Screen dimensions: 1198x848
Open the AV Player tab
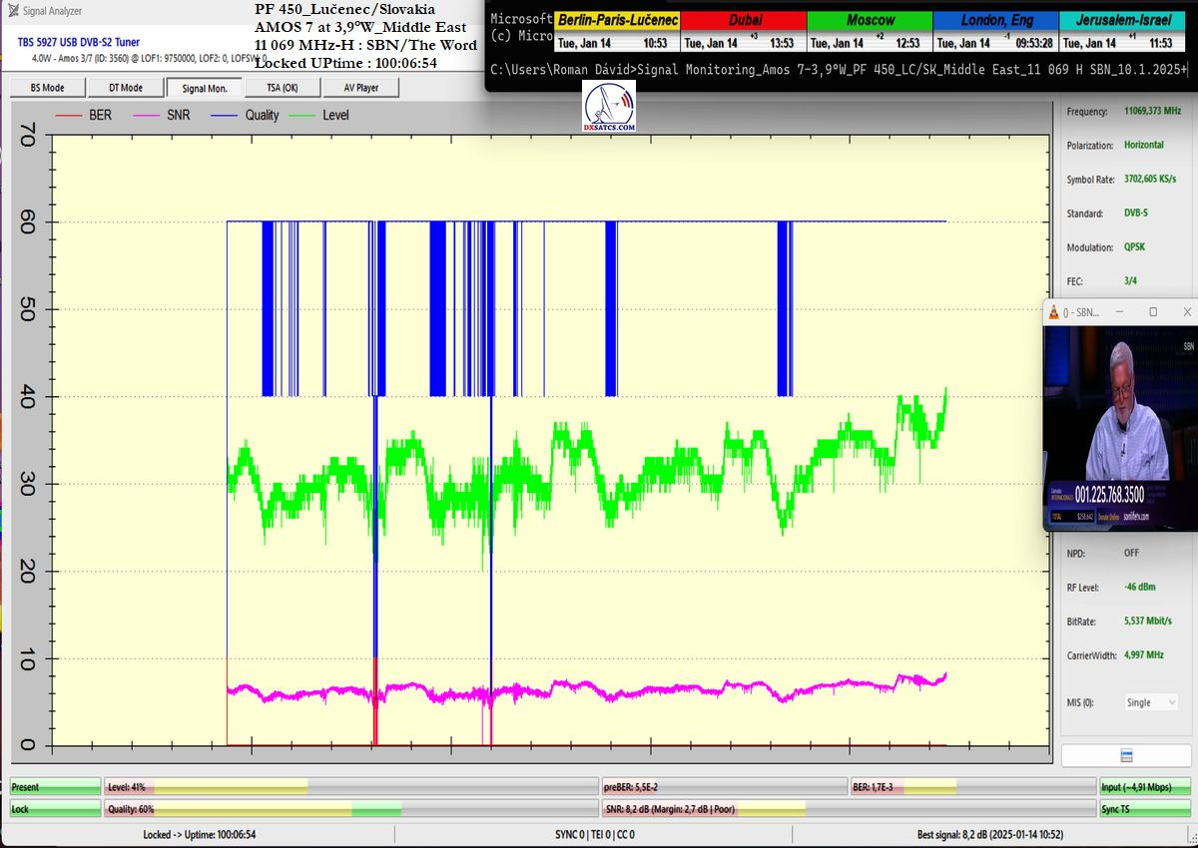click(x=360, y=88)
